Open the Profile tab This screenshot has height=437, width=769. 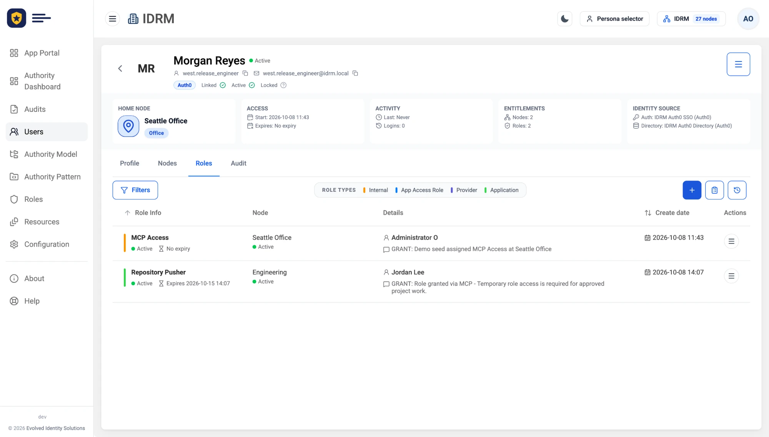130,163
